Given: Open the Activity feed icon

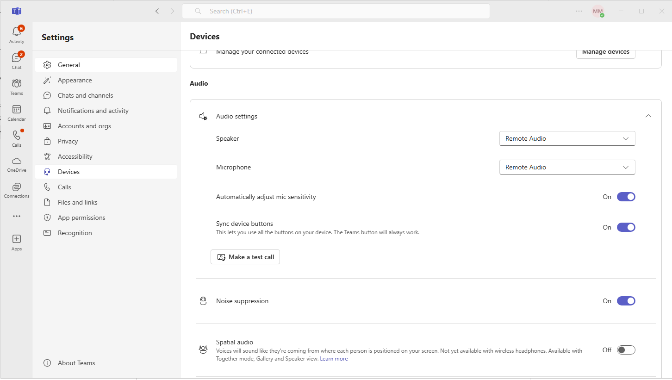Looking at the screenshot, I should [x=17, y=32].
